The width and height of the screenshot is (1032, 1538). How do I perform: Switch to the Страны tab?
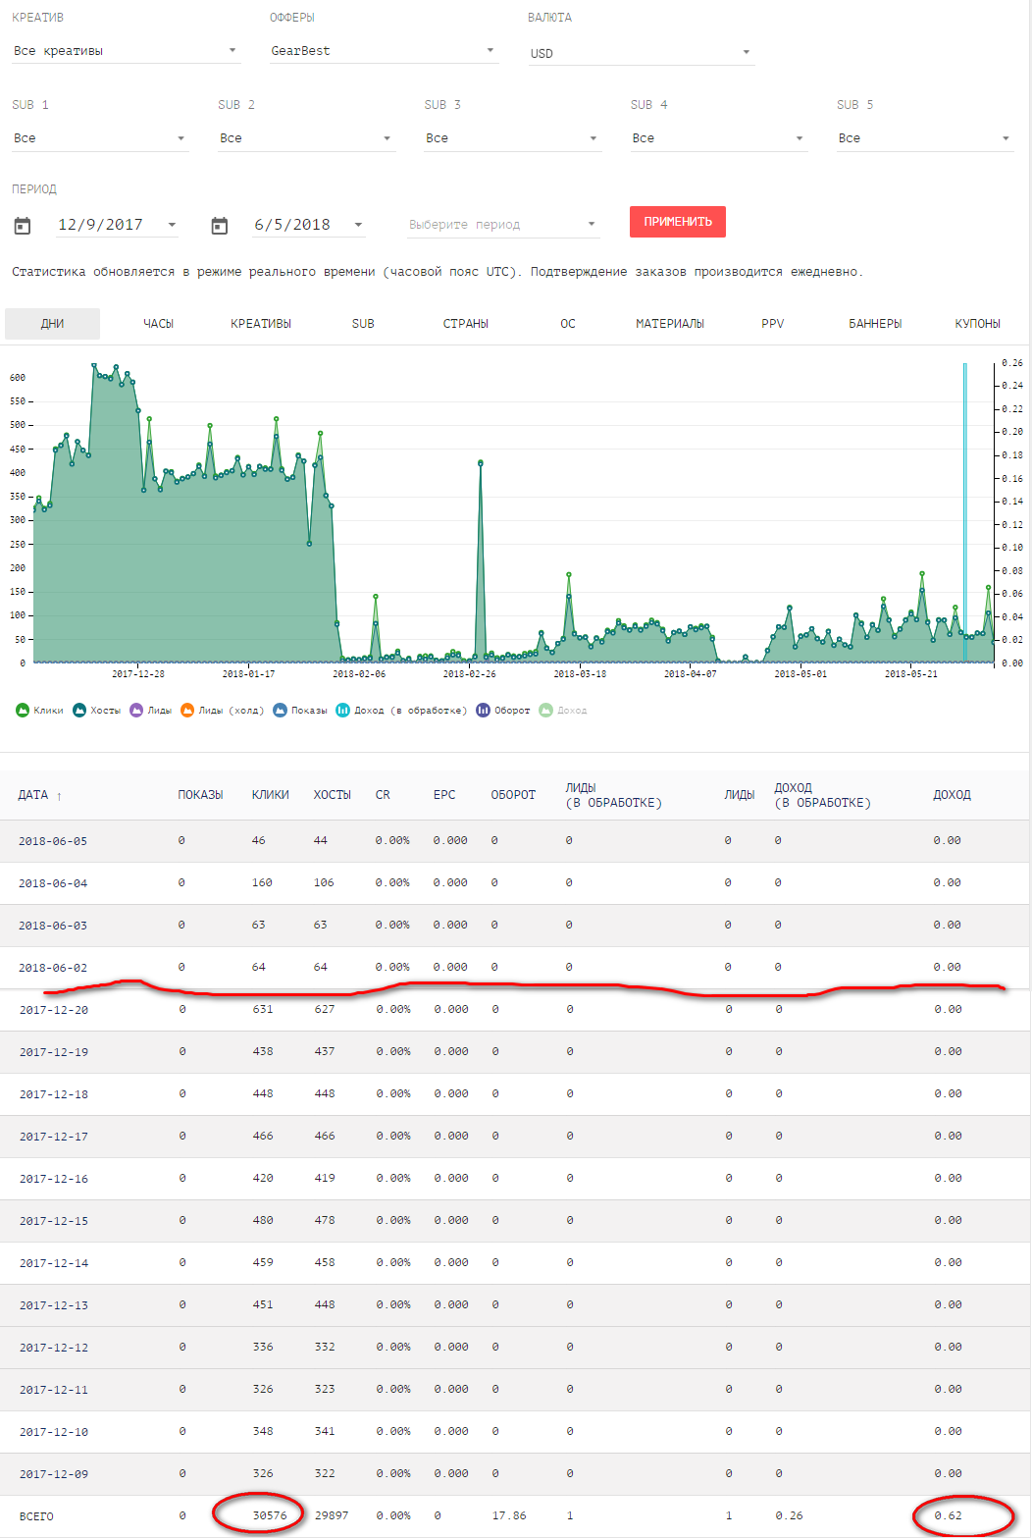point(465,324)
